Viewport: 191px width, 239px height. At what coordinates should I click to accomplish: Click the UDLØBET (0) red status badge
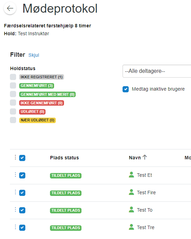pyautogui.click(x=32, y=111)
